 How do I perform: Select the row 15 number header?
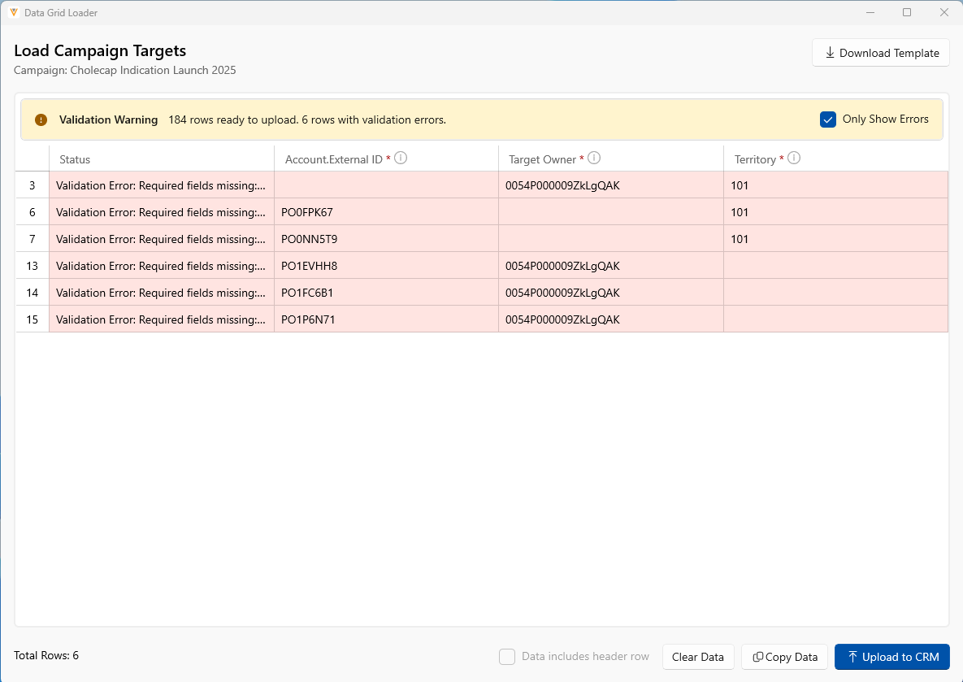[x=33, y=319]
